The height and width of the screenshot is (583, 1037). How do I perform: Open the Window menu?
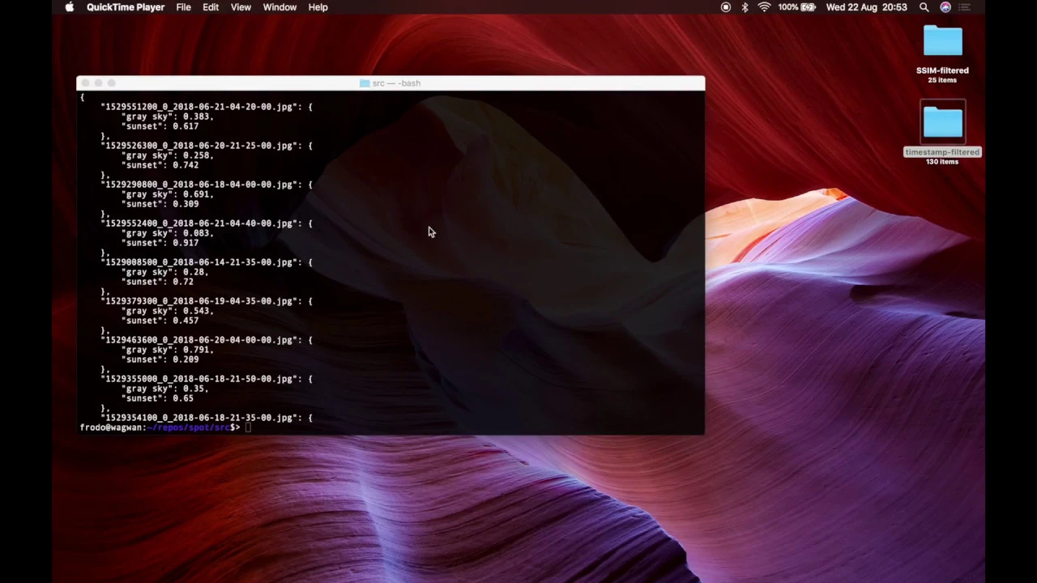point(280,7)
